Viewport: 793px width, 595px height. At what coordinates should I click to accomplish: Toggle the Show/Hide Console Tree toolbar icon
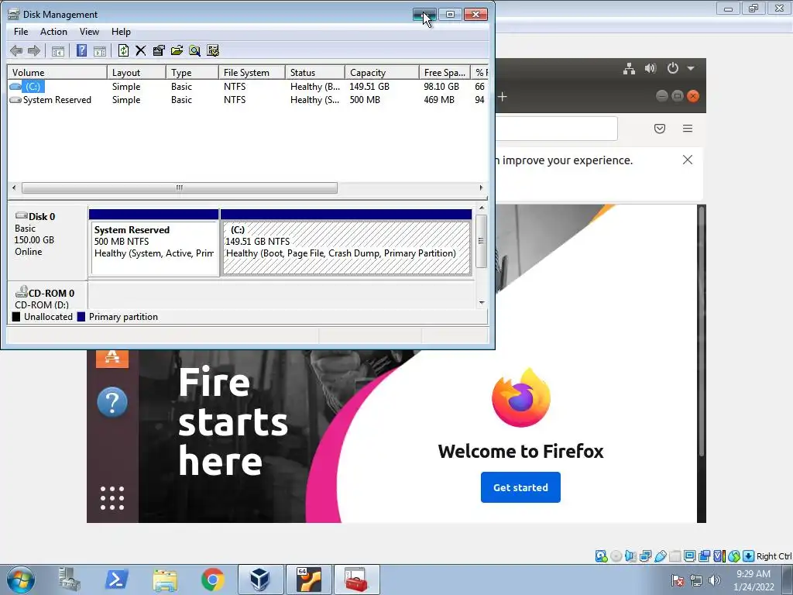(58, 50)
